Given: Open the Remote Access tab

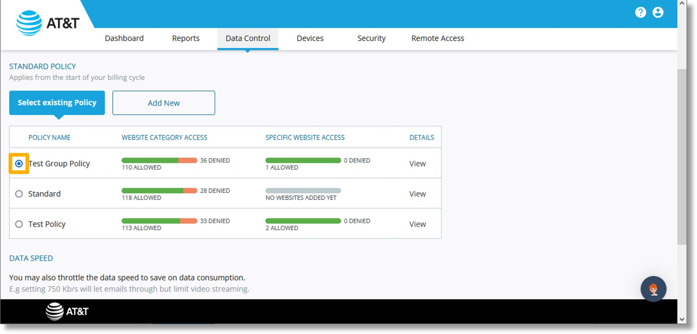Looking at the screenshot, I should coord(438,38).
